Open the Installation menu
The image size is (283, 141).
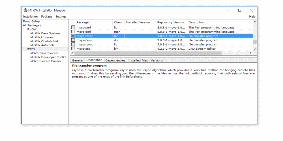coord(30,17)
